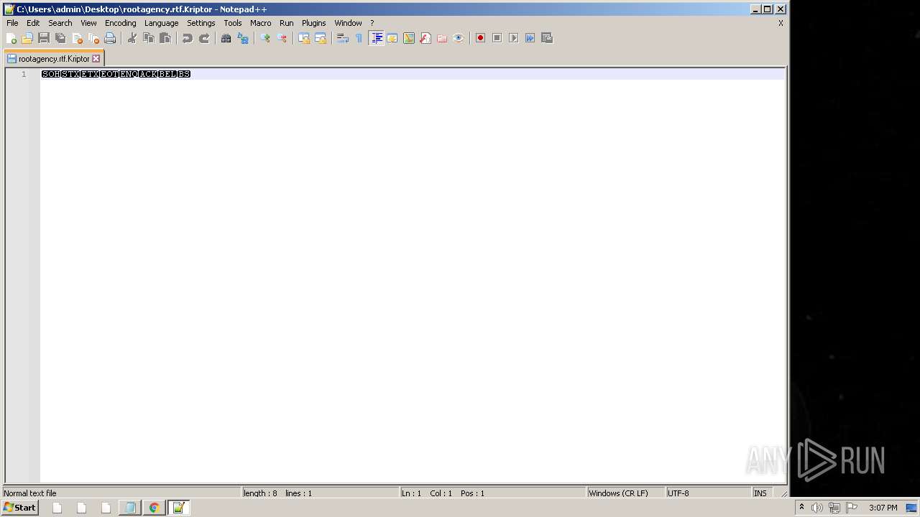Show the Function List panel
The height and width of the screenshot is (517, 920).
click(425, 38)
